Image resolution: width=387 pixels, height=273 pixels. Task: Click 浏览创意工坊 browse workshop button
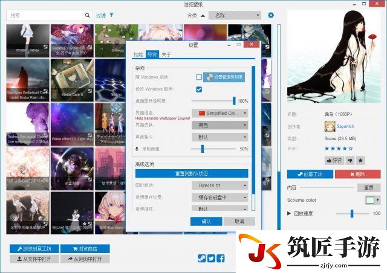pyautogui.click(x=34, y=249)
